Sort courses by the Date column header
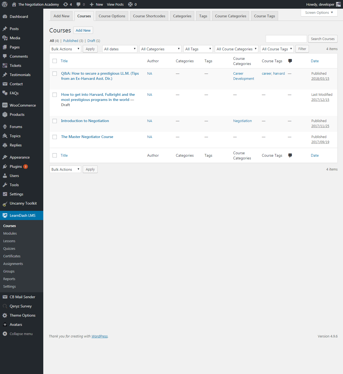Viewport: 343px width, 374px height. coord(315,61)
